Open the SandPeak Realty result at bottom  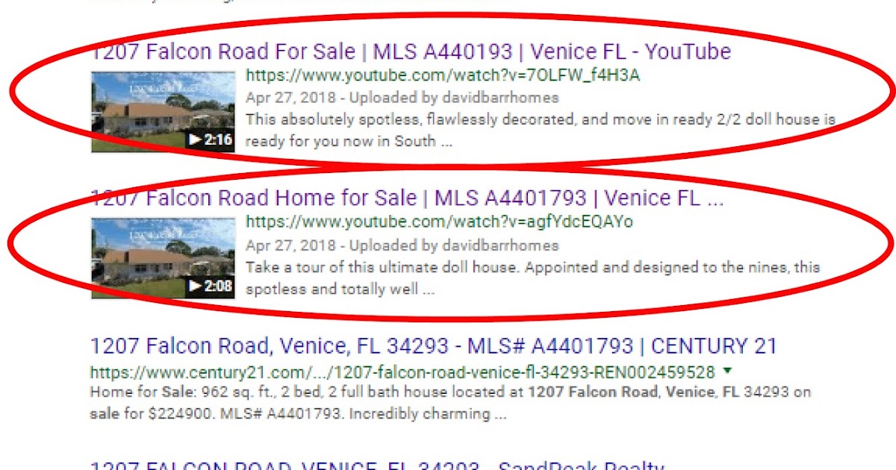click(377, 466)
